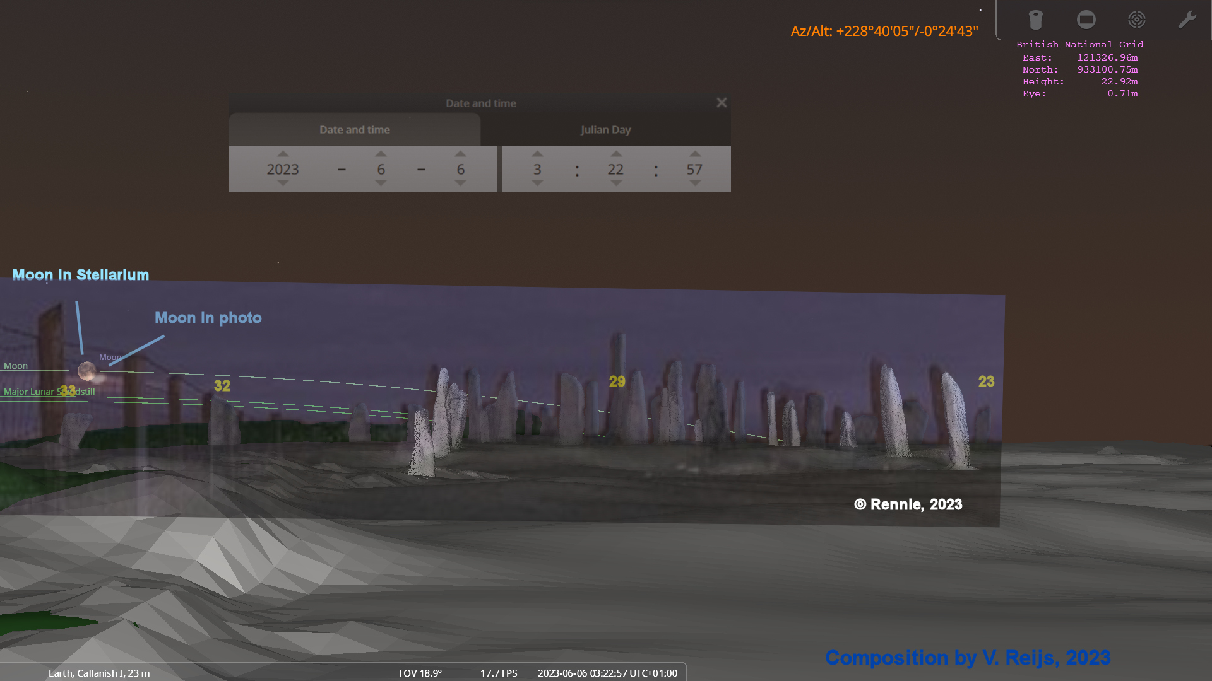The width and height of the screenshot is (1212, 681).
Task: Increase the year above 2023
Action: coord(282,153)
